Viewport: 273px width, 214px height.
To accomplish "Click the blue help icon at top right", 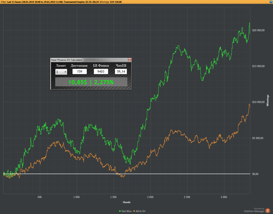I will (x=271, y=2).
